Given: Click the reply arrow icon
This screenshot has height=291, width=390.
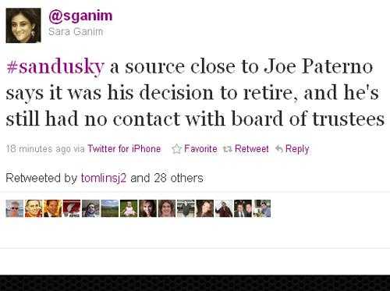Looking at the screenshot, I should 279,149.
